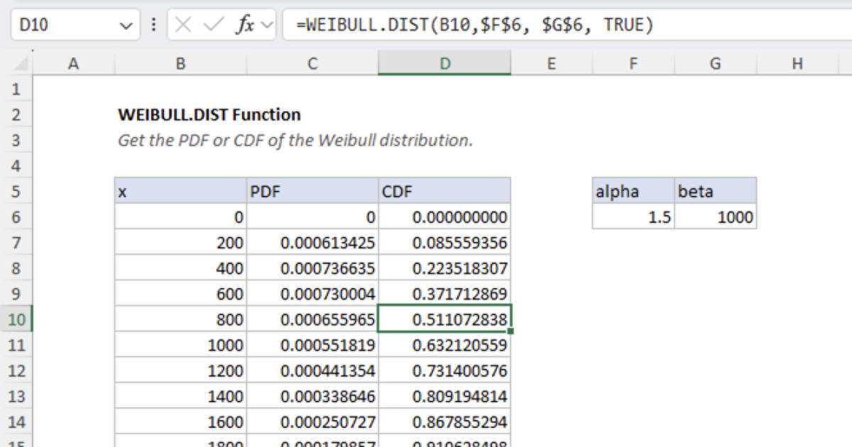Select column B header
Viewport: 852px width, 447px height.
click(x=180, y=63)
